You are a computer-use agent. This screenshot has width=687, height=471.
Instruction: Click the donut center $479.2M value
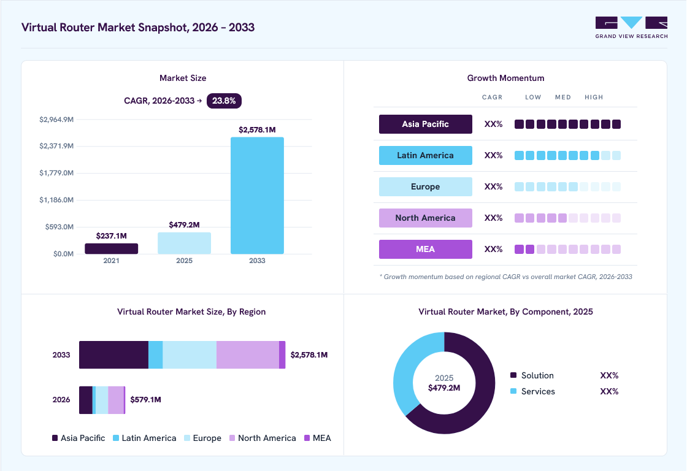pos(444,388)
